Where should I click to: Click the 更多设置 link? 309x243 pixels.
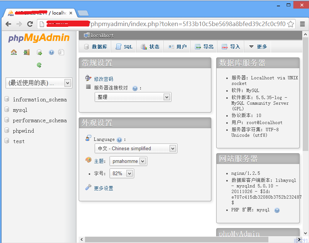(104, 188)
